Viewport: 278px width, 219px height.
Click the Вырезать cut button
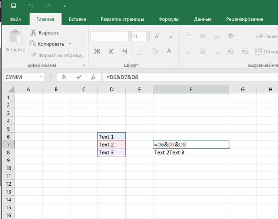(45, 33)
